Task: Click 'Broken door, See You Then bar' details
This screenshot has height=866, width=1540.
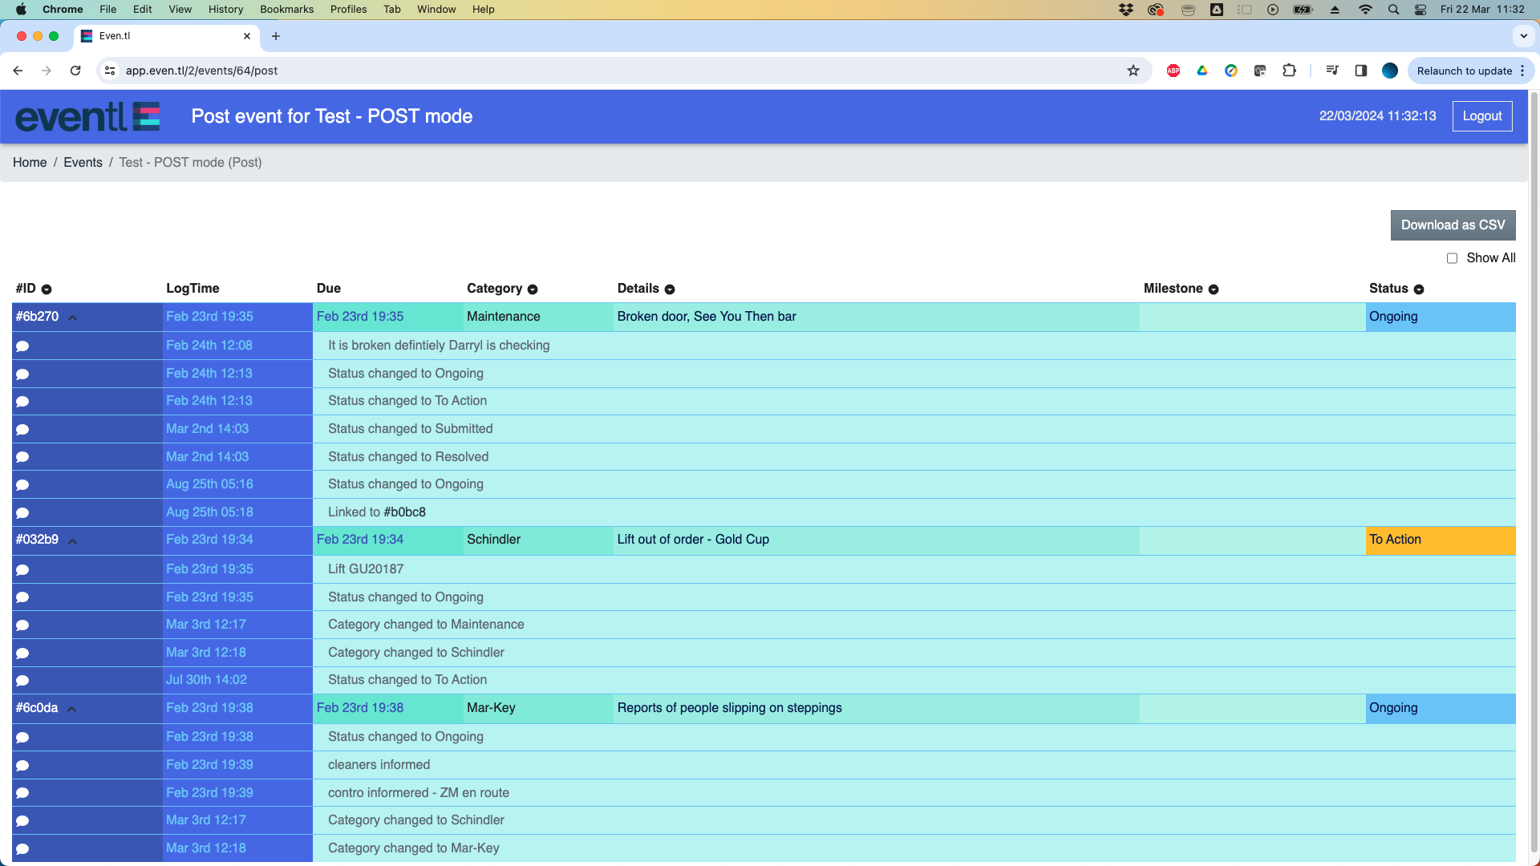Action: click(x=707, y=317)
